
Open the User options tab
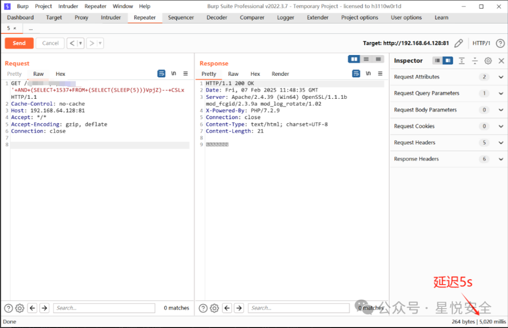[x=406, y=17]
